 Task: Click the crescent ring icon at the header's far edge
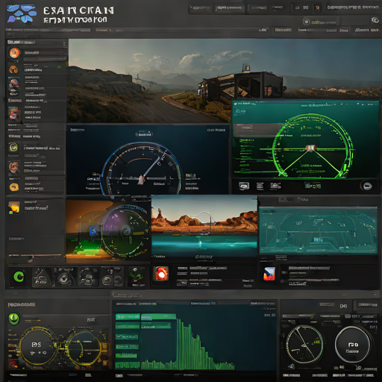[x=375, y=20]
